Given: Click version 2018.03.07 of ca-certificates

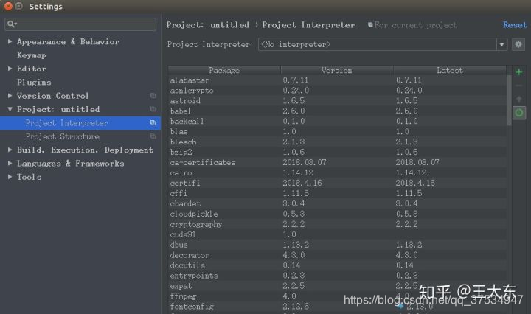Looking at the screenshot, I should pos(305,162).
